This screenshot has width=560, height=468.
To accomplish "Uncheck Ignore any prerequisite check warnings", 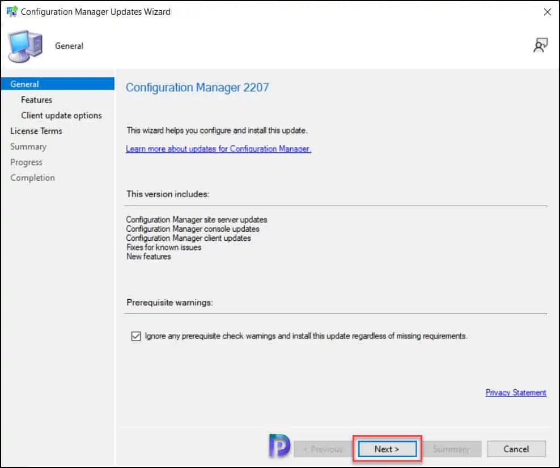I will pyautogui.click(x=135, y=337).
